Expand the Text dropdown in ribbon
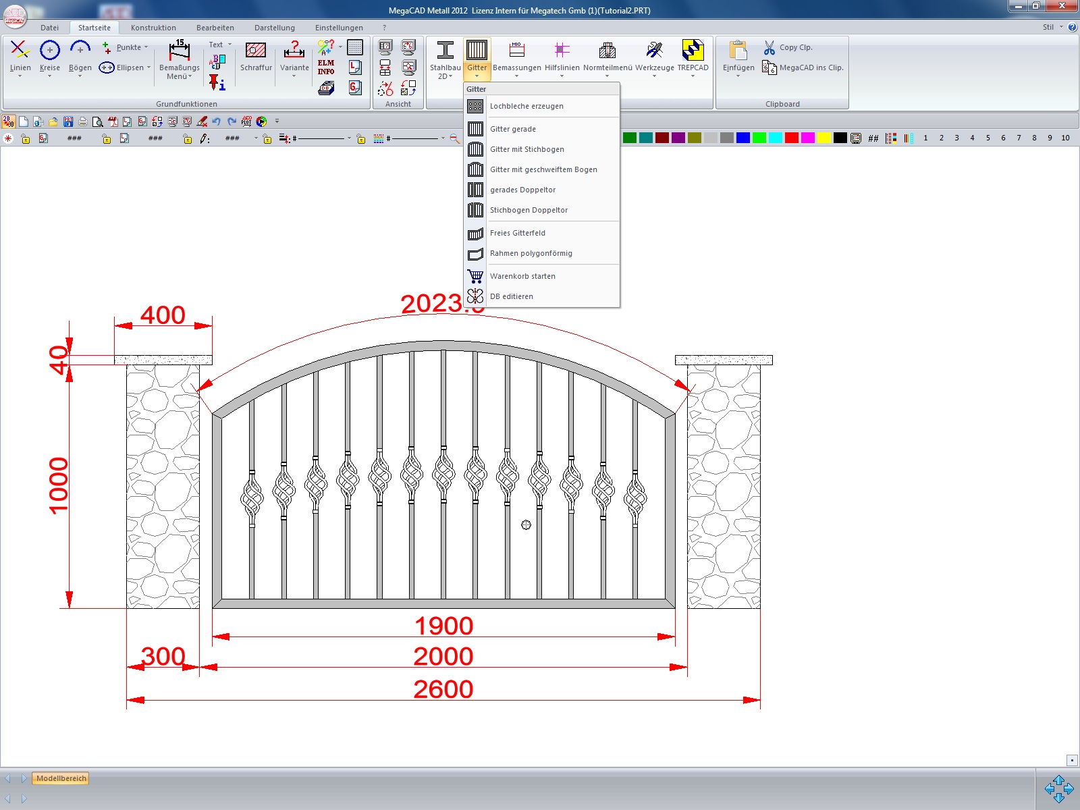 click(x=230, y=45)
